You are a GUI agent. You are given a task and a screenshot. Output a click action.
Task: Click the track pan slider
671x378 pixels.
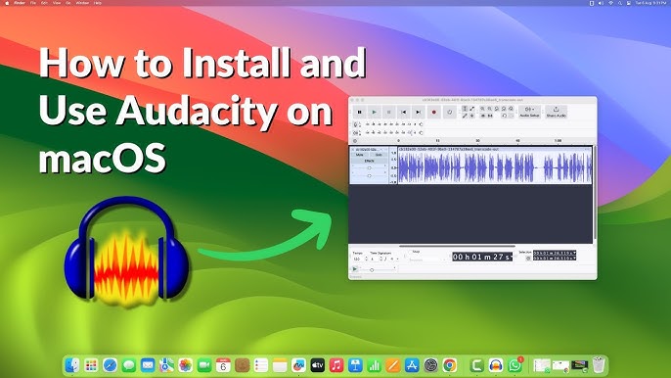coord(370,175)
